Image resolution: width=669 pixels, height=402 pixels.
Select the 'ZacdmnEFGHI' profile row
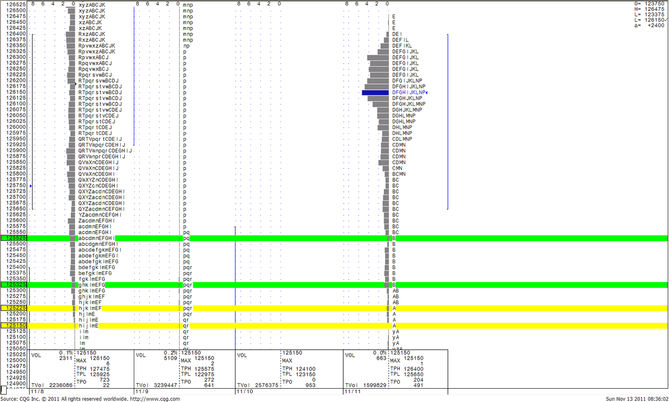[x=97, y=221]
